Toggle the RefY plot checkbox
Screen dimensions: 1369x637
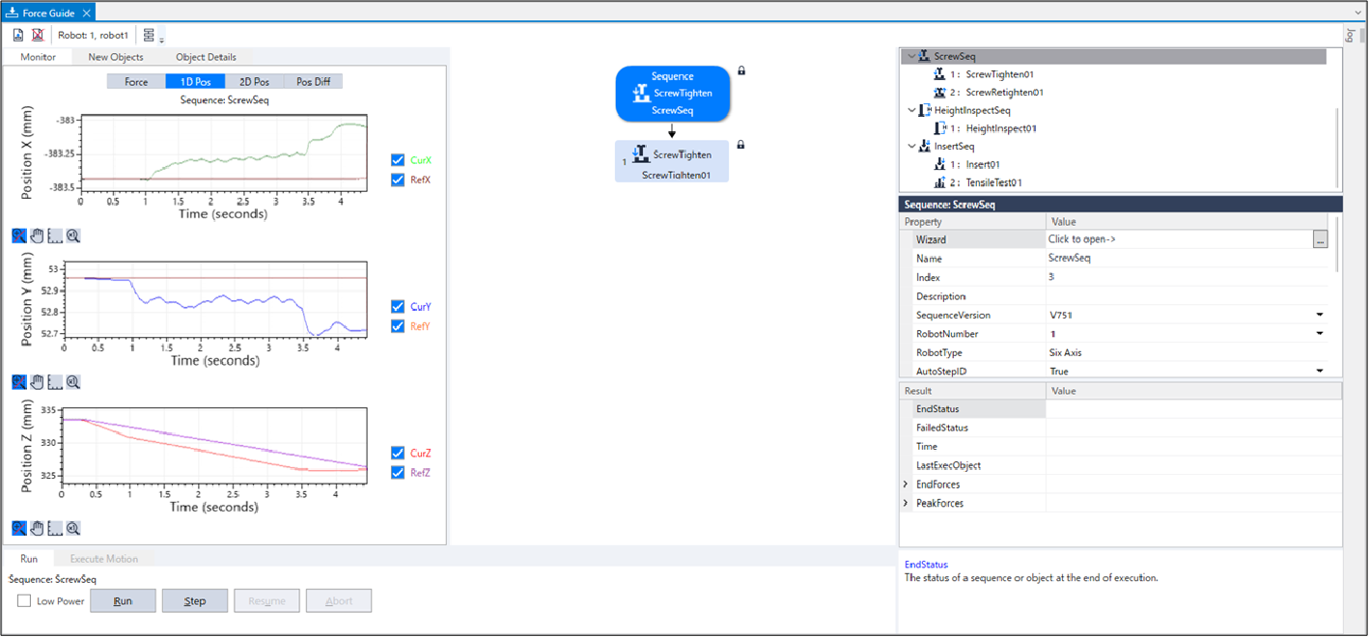[x=398, y=326]
